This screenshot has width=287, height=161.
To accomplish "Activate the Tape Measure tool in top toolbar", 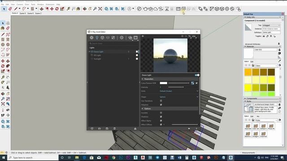I will [68, 9].
